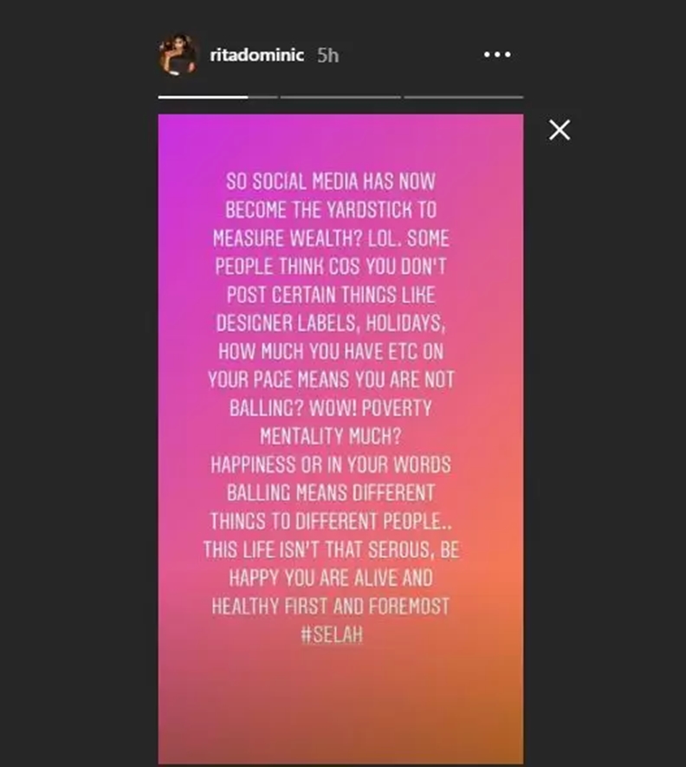Tap the 'HEALTHY FIRST AND FOREMOST' line

(330, 606)
